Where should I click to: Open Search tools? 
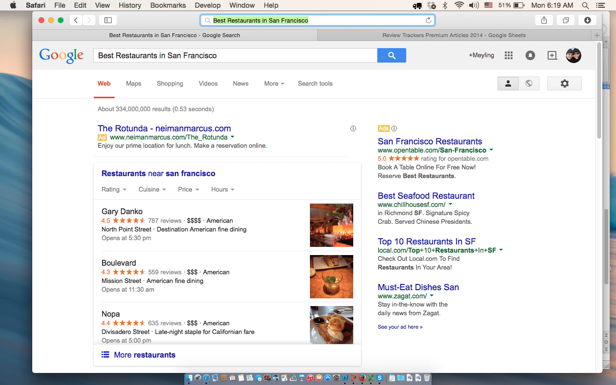click(315, 83)
